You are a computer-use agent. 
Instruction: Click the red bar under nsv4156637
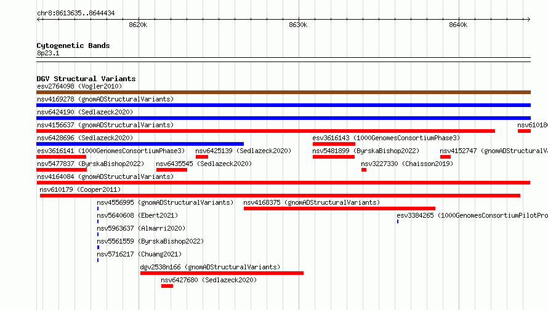[x=265, y=131]
